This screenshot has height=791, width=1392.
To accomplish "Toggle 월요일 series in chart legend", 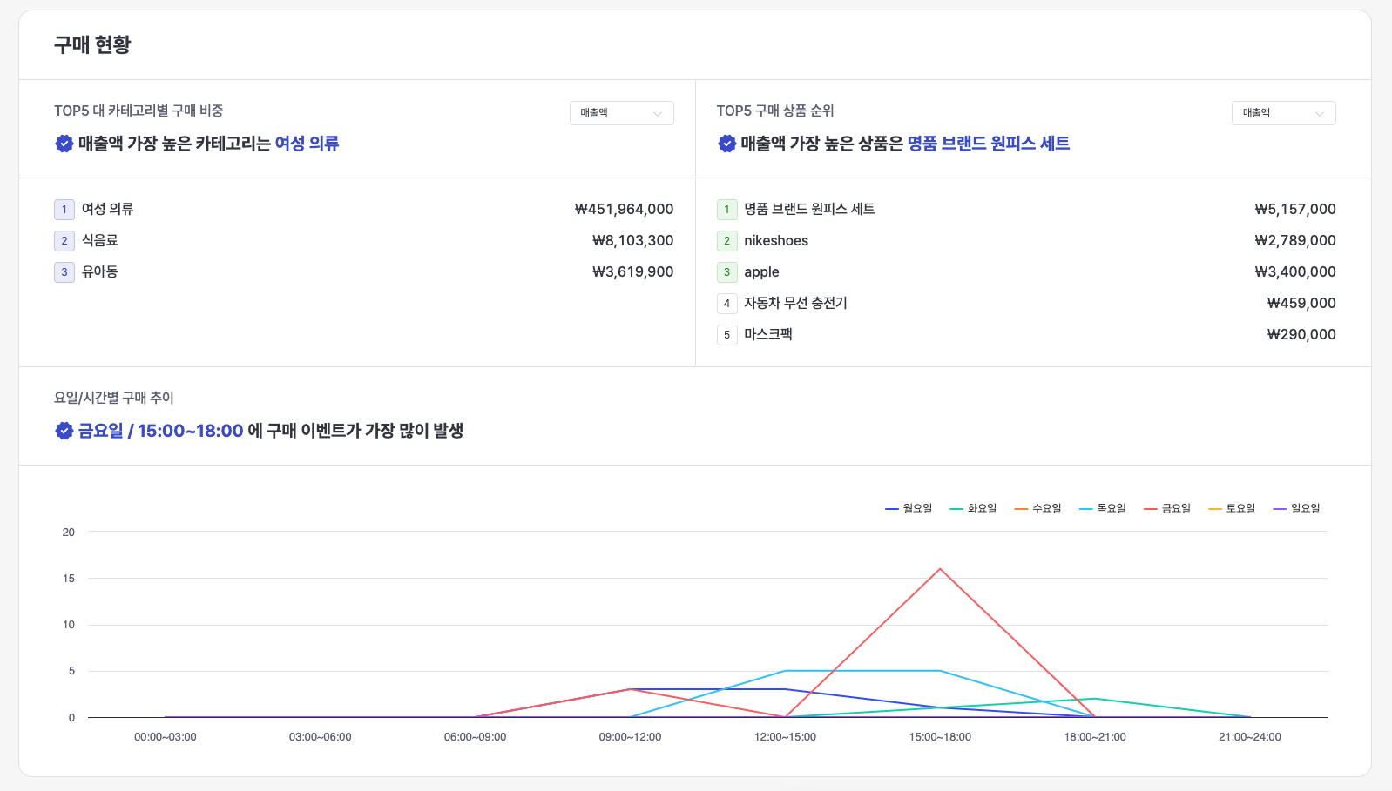I will pos(909,508).
